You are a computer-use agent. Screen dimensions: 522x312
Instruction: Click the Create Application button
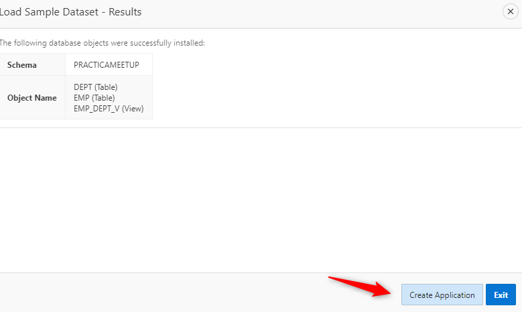tap(442, 295)
